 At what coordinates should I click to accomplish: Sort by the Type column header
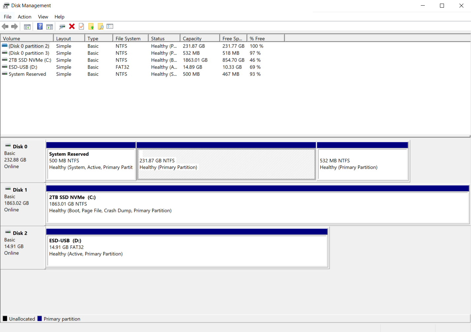pyautogui.click(x=99, y=38)
